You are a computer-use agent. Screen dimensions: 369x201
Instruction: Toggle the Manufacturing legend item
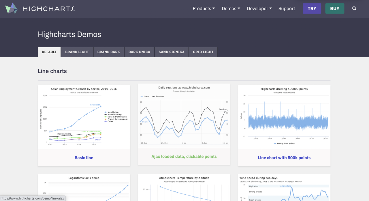tap(113, 114)
